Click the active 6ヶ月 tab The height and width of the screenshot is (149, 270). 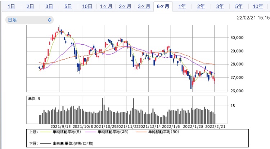[x=163, y=6]
